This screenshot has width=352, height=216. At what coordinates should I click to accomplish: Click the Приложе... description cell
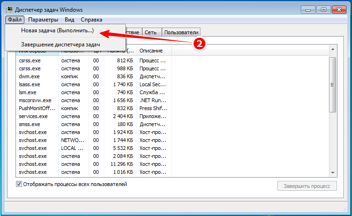[x=153, y=116]
